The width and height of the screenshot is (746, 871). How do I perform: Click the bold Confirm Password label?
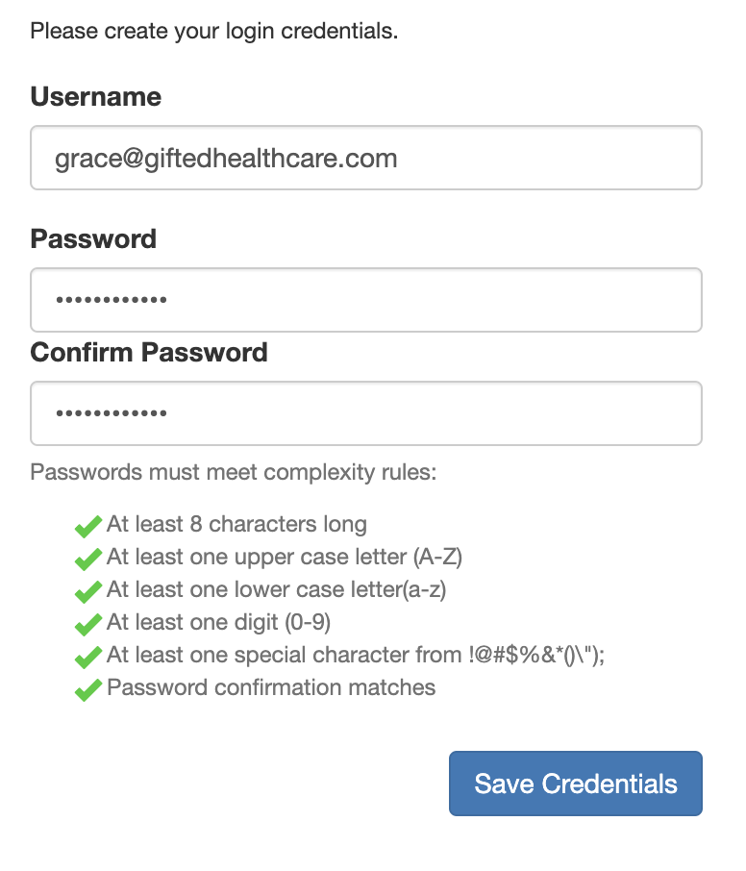point(149,353)
